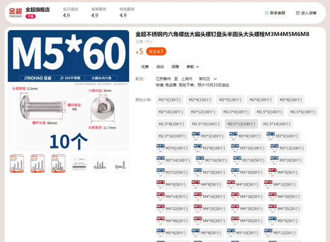This screenshot has height=242, width=330.
Task: Click the M3*20 option image icon
Action: 274,161
